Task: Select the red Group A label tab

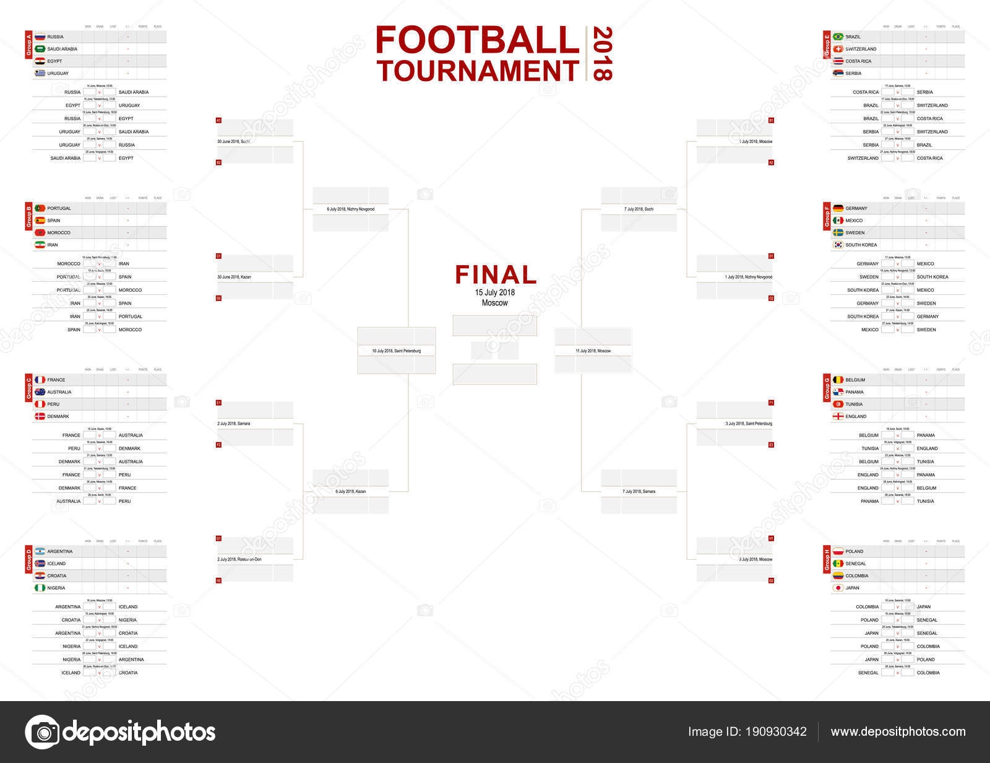Action: tap(28, 45)
